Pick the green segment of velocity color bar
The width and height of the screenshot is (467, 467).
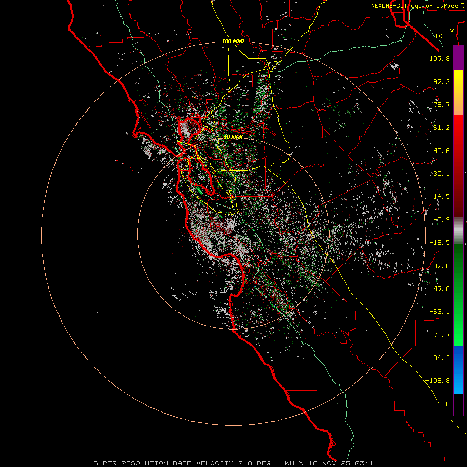[458, 295]
